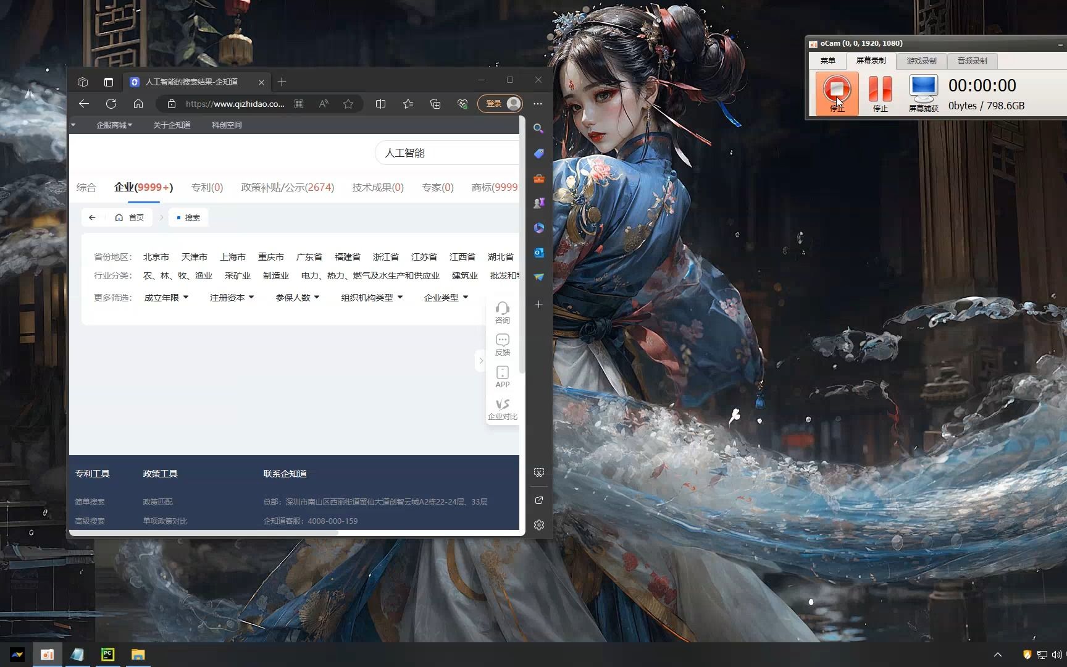This screenshot has width=1067, height=667.
Task: Click oCam 屏幕捕获 monitor icon
Action: pos(923,93)
